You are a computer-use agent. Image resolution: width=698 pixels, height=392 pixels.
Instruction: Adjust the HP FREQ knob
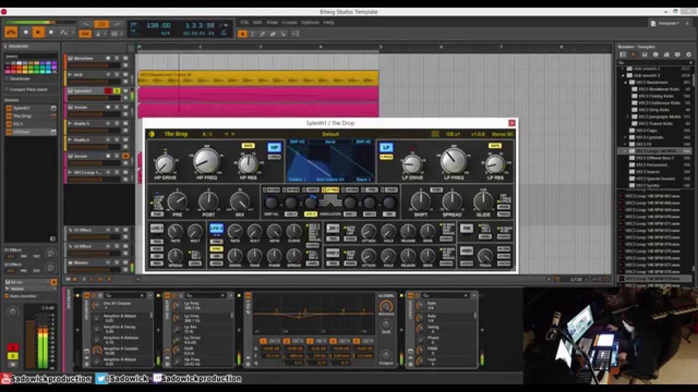point(206,161)
